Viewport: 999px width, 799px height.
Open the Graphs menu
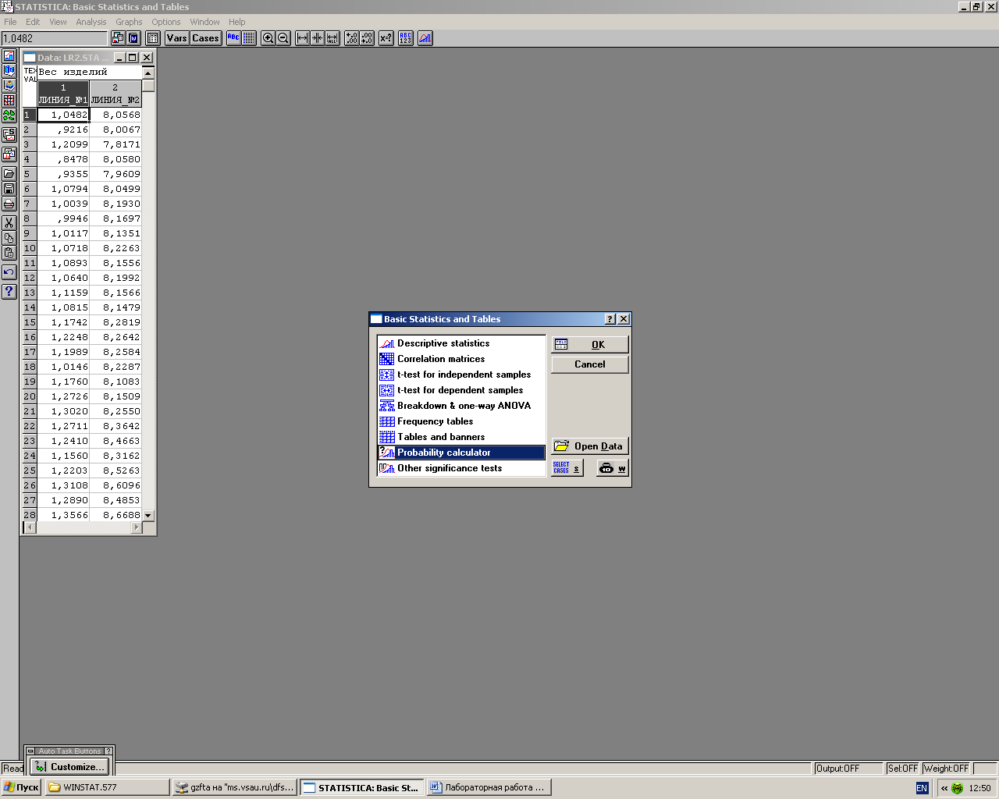click(x=129, y=22)
